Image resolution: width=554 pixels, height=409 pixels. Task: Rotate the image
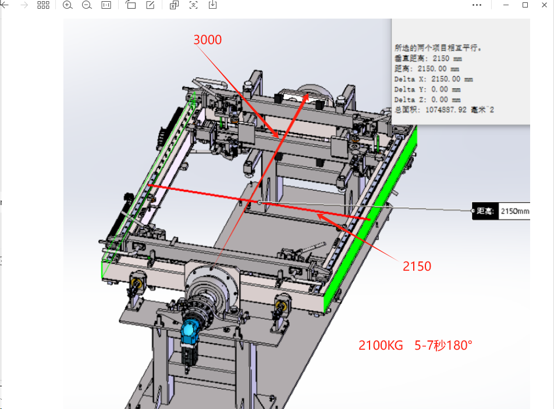pos(131,5)
